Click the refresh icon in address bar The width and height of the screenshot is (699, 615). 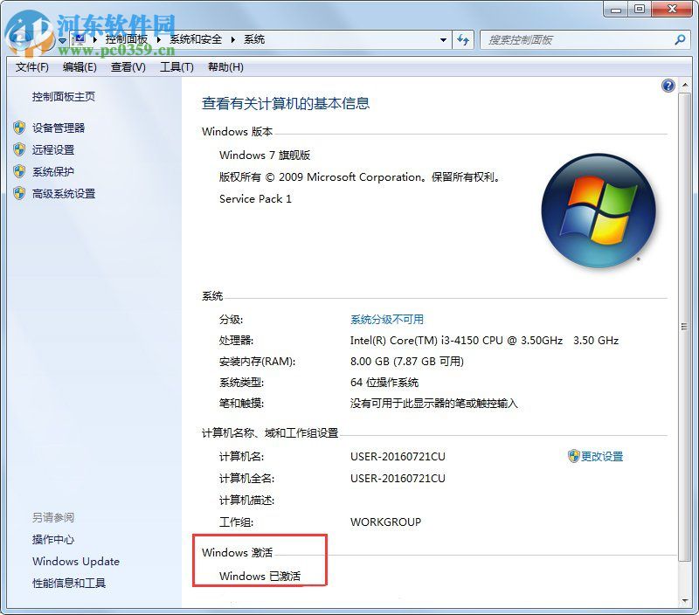pos(463,40)
